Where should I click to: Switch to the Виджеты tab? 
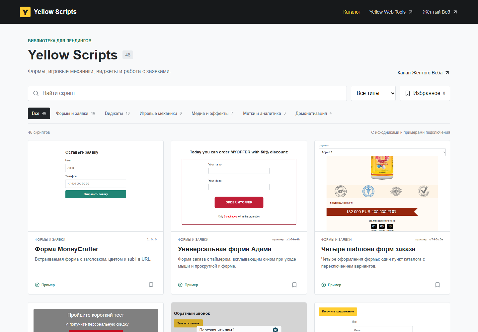(x=117, y=113)
